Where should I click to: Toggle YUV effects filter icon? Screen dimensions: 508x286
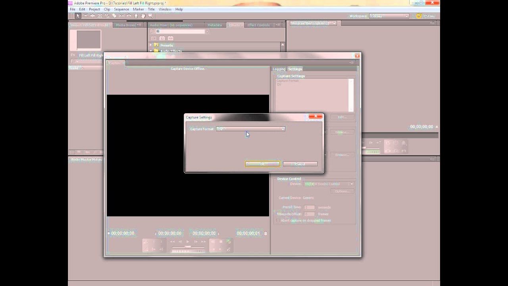click(x=171, y=38)
